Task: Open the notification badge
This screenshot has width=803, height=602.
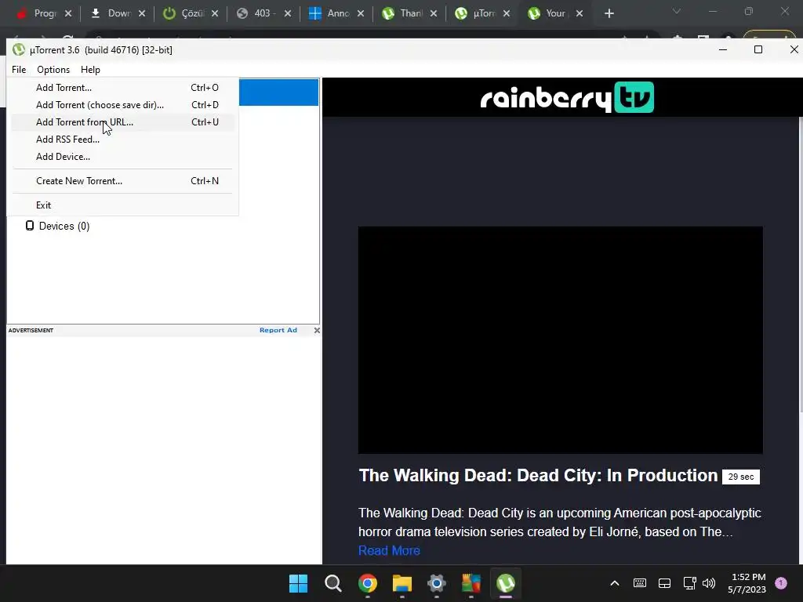Action: coord(781,583)
